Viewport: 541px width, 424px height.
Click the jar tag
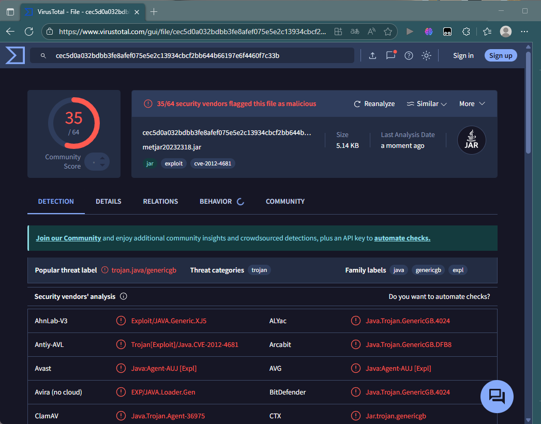[x=150, y=163]
